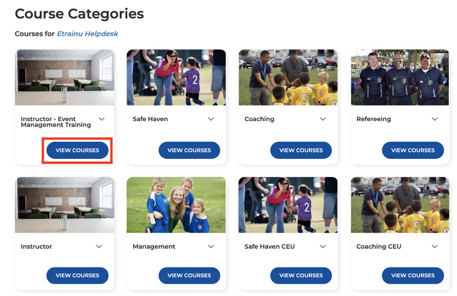Image resolution: width=457 pixels, height=296 pixels.
Task: Select the Refereeing referees photo thumbnail
Action: click(x=400, y=77)
